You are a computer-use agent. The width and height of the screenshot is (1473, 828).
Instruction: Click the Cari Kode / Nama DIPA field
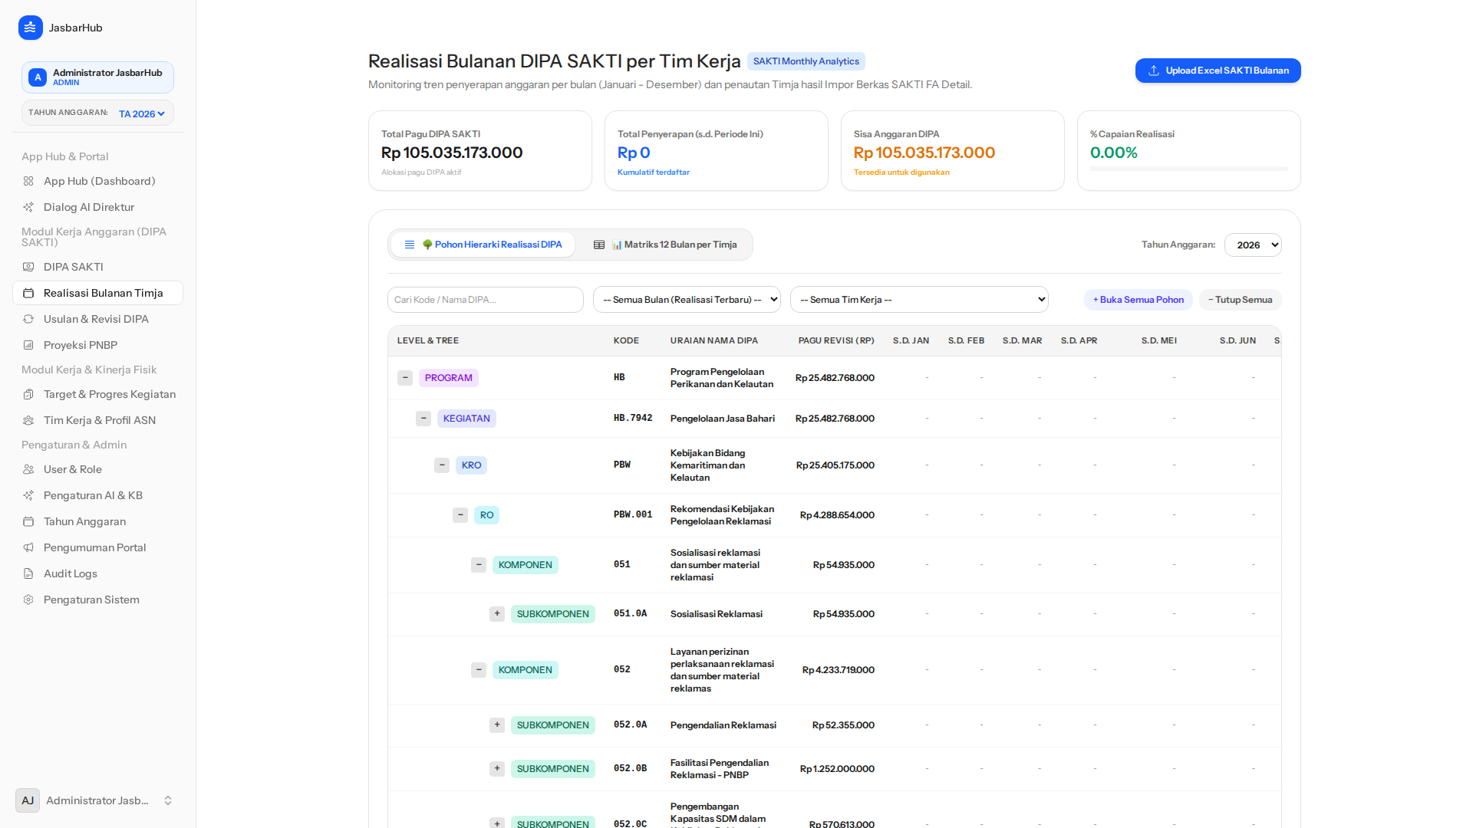point(486,300)
